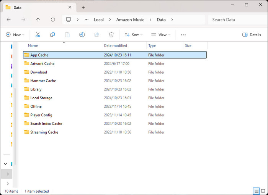
Task: Click the 10 items status text
Action: coord(11,191)
